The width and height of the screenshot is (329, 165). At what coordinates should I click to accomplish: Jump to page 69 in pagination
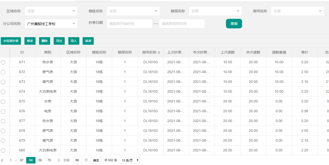pyautogui.click(x=40, y=160)
